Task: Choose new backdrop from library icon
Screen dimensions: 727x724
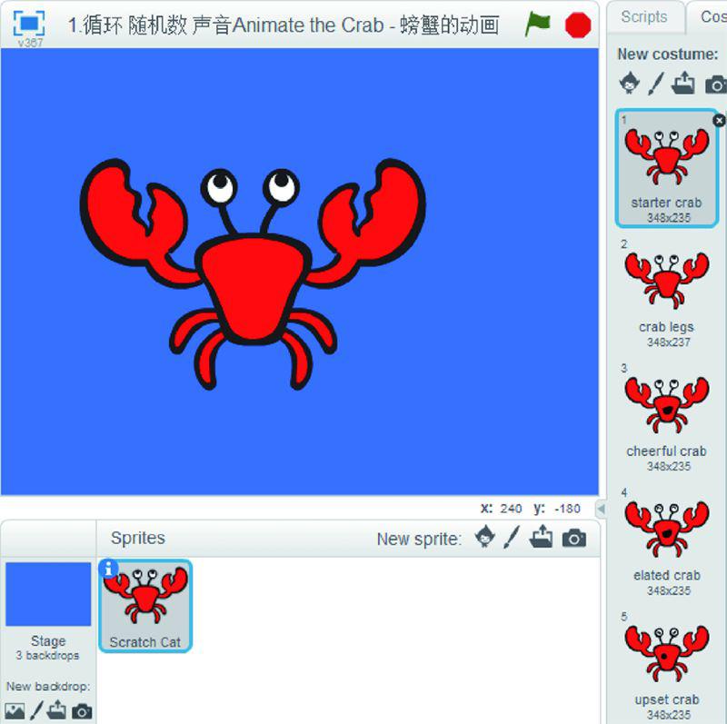Action: (15, 711)
